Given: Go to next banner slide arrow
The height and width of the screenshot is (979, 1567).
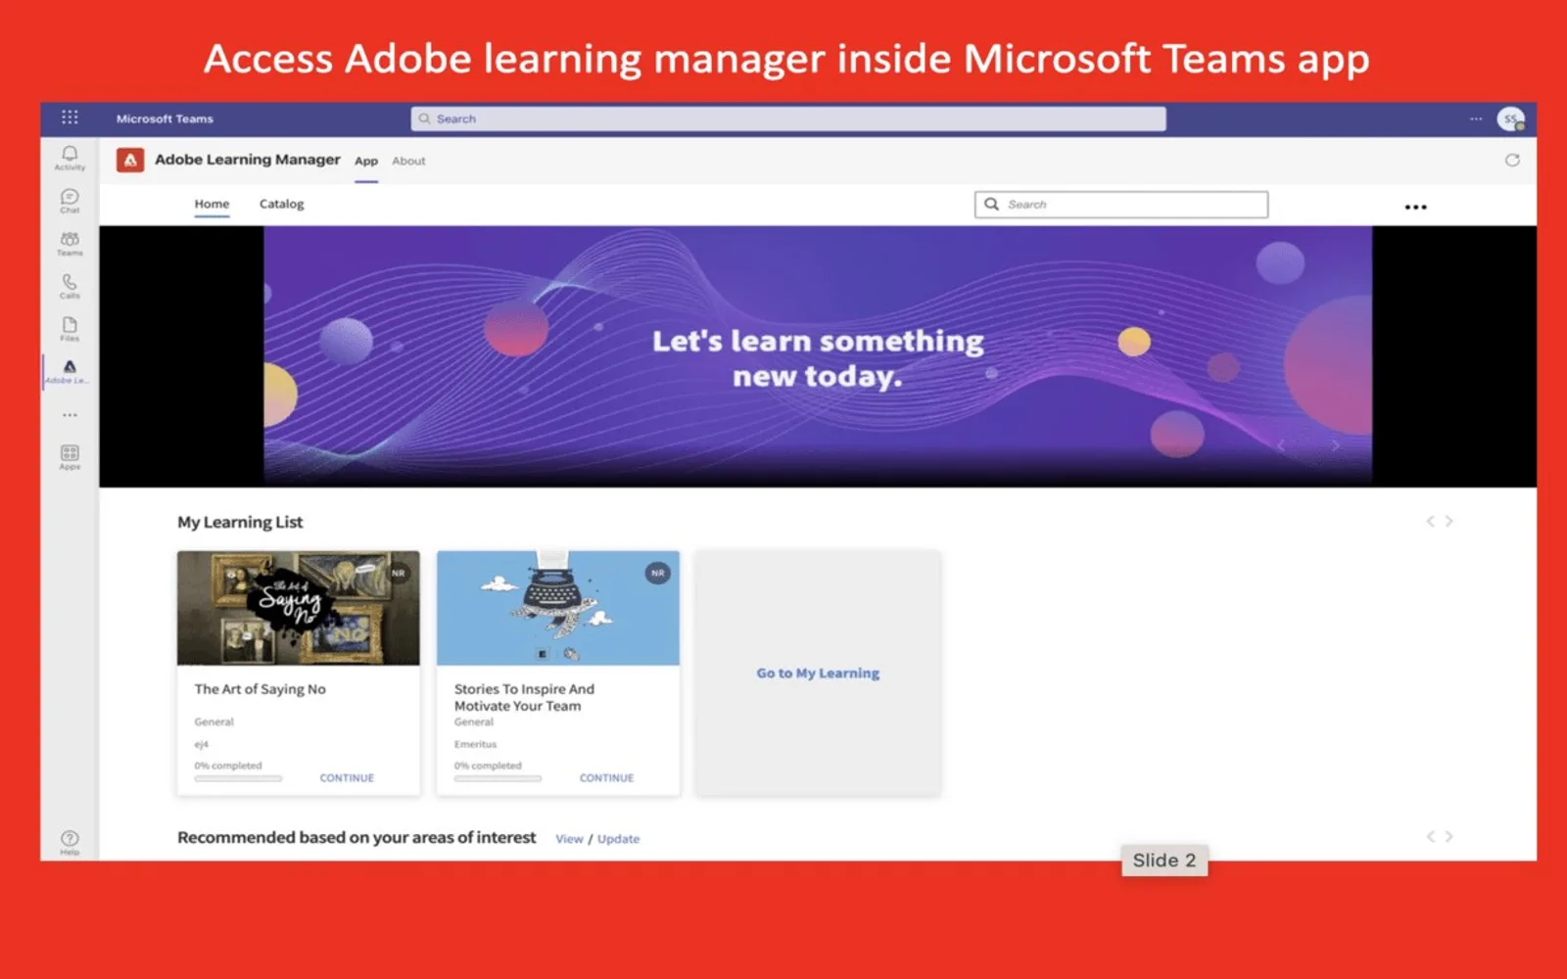Looking at the screenshot, I should [x=1335, y=445].
